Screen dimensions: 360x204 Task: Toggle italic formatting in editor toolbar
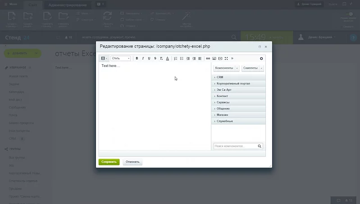coord(143,58)
